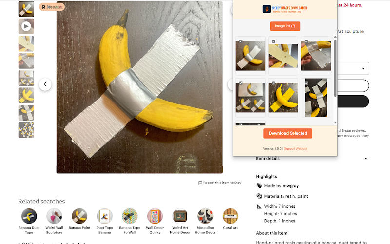This screenshot has height=244, width=390.
Task: Uncheck the first banana image checkbox
Action: [241, 41]
